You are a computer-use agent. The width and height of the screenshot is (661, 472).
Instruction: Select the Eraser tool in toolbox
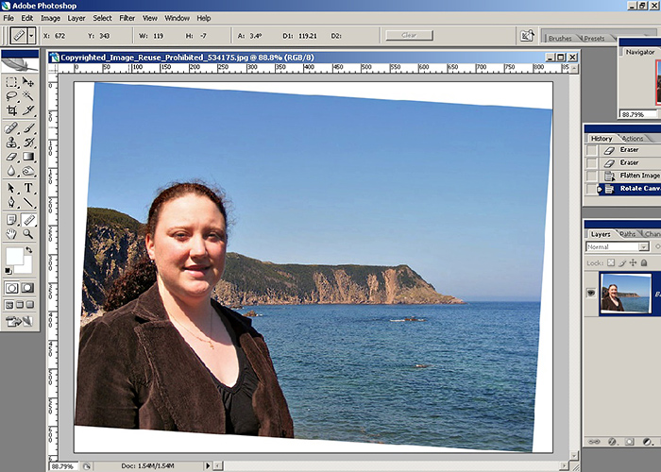click(11, 157)
